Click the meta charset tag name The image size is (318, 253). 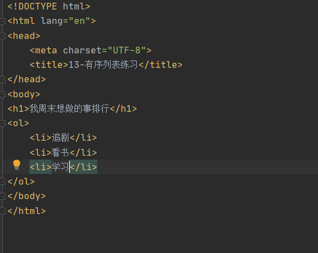click(46, 50)
